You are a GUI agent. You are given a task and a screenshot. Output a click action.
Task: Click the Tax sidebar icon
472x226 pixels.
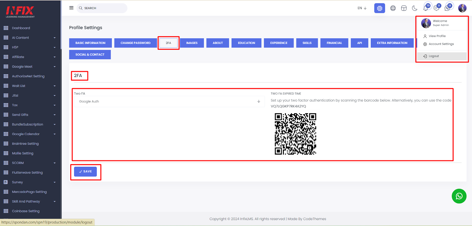(x=6, y=105)
